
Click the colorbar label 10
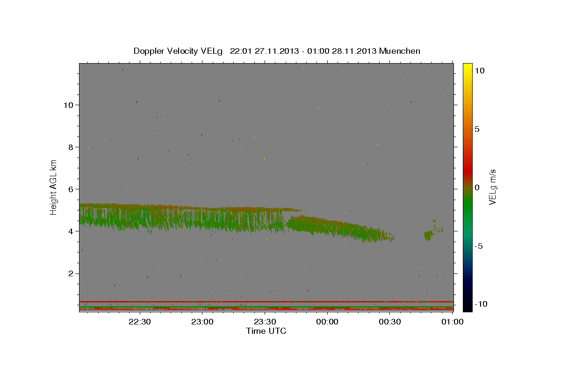(x=479, y=71)
